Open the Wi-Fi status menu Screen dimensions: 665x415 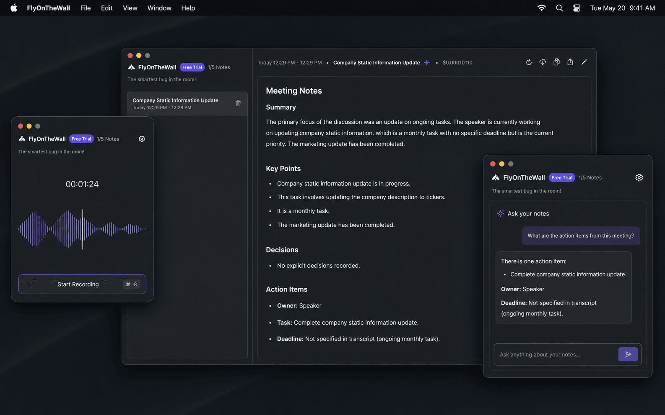tap(542, 8)
